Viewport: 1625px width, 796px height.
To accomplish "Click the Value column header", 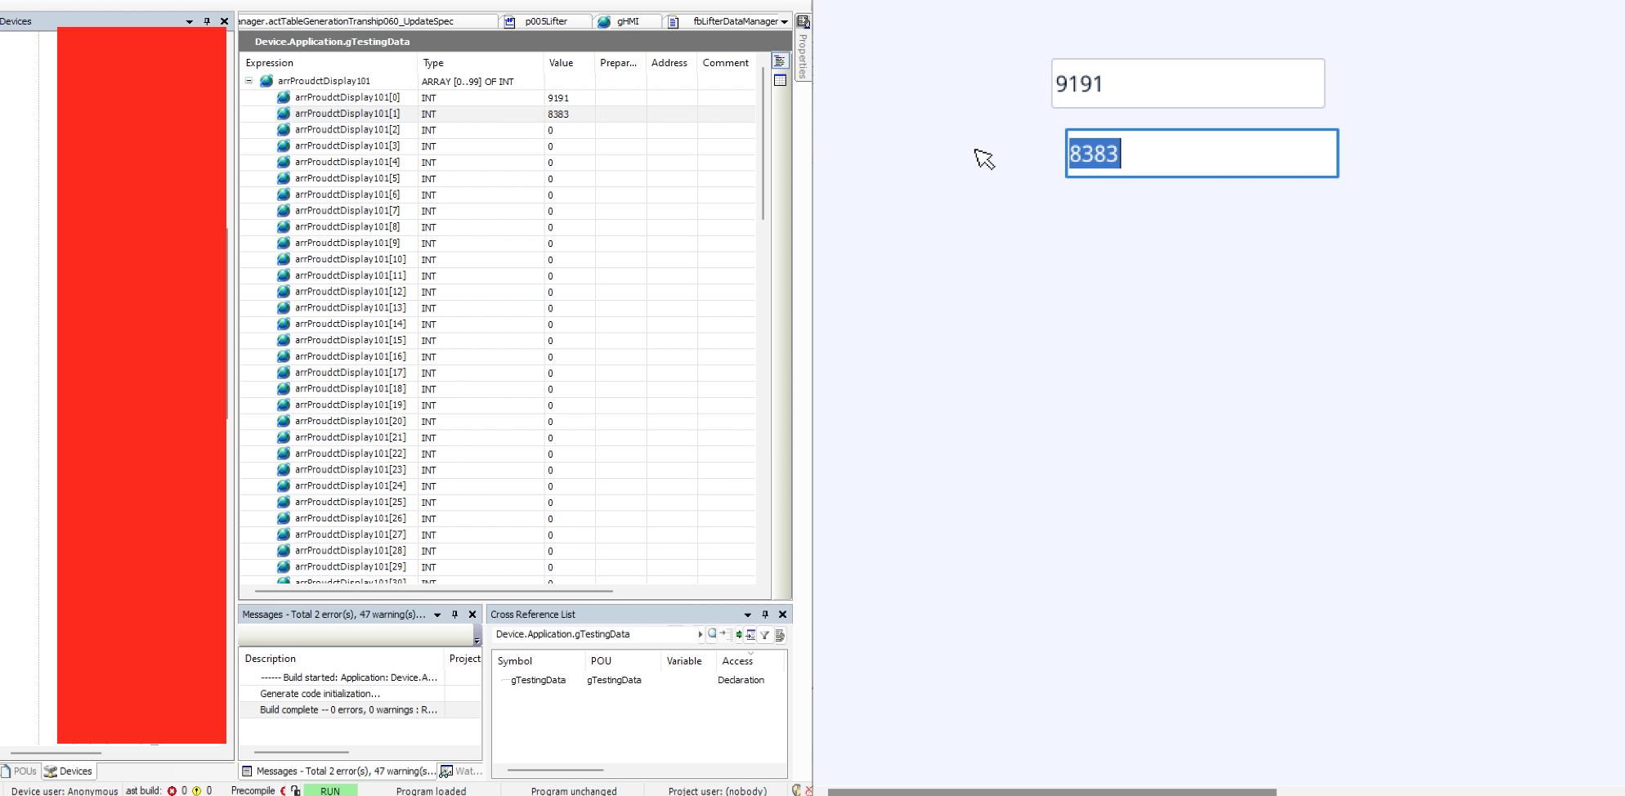I will [x=561, y=63].
